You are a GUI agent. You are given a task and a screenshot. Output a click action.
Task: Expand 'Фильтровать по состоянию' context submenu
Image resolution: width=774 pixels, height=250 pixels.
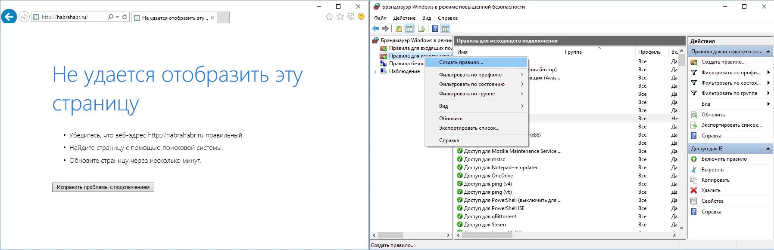click(x=476, y=84)
